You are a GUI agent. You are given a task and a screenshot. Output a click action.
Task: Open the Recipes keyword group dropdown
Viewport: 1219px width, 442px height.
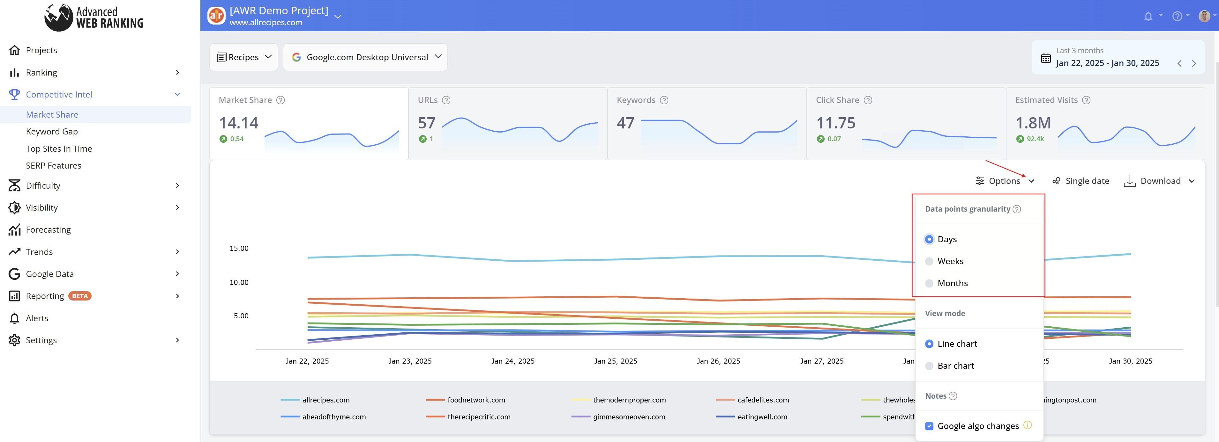(244, 57)
